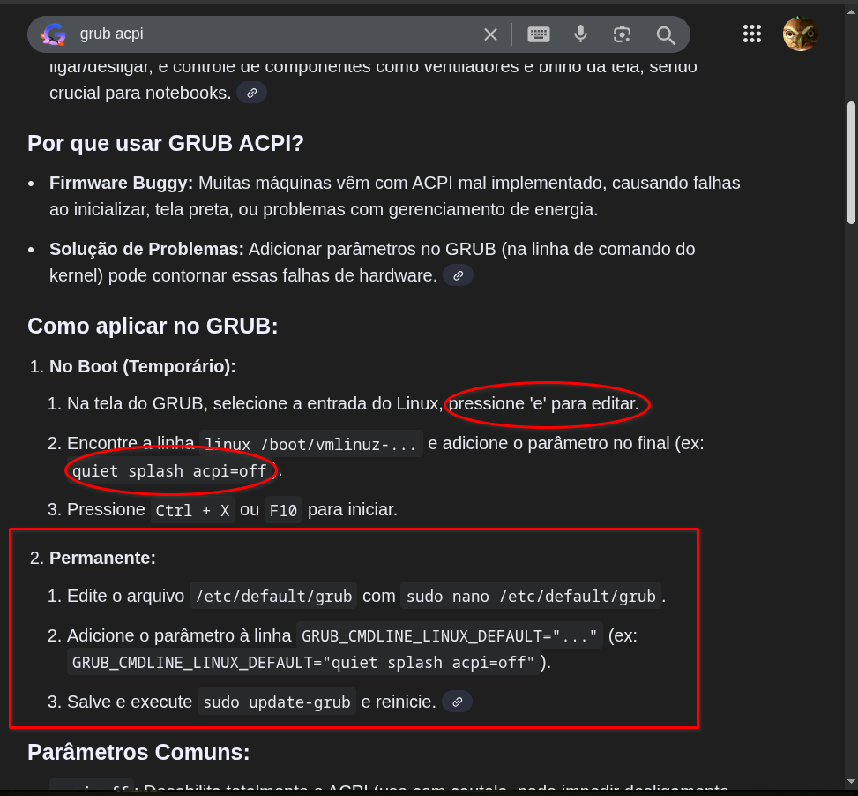The height and width of the screenshot is (796, 858).
Task: Click the 'Por que usar GRUB ACPI?' heading
Action: coord(165,144)
